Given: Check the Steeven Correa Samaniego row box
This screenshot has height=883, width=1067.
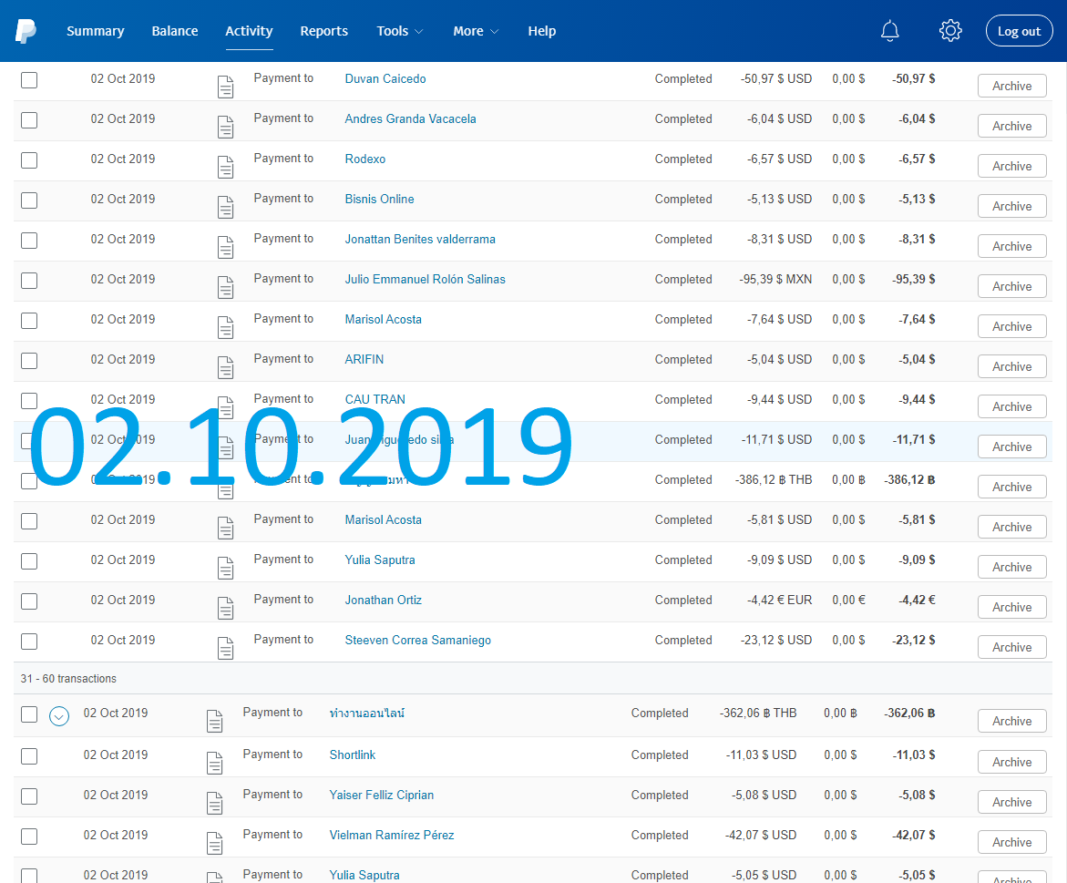Looking at the screenshot, I should pyautogui.click(x=28, y=642).
